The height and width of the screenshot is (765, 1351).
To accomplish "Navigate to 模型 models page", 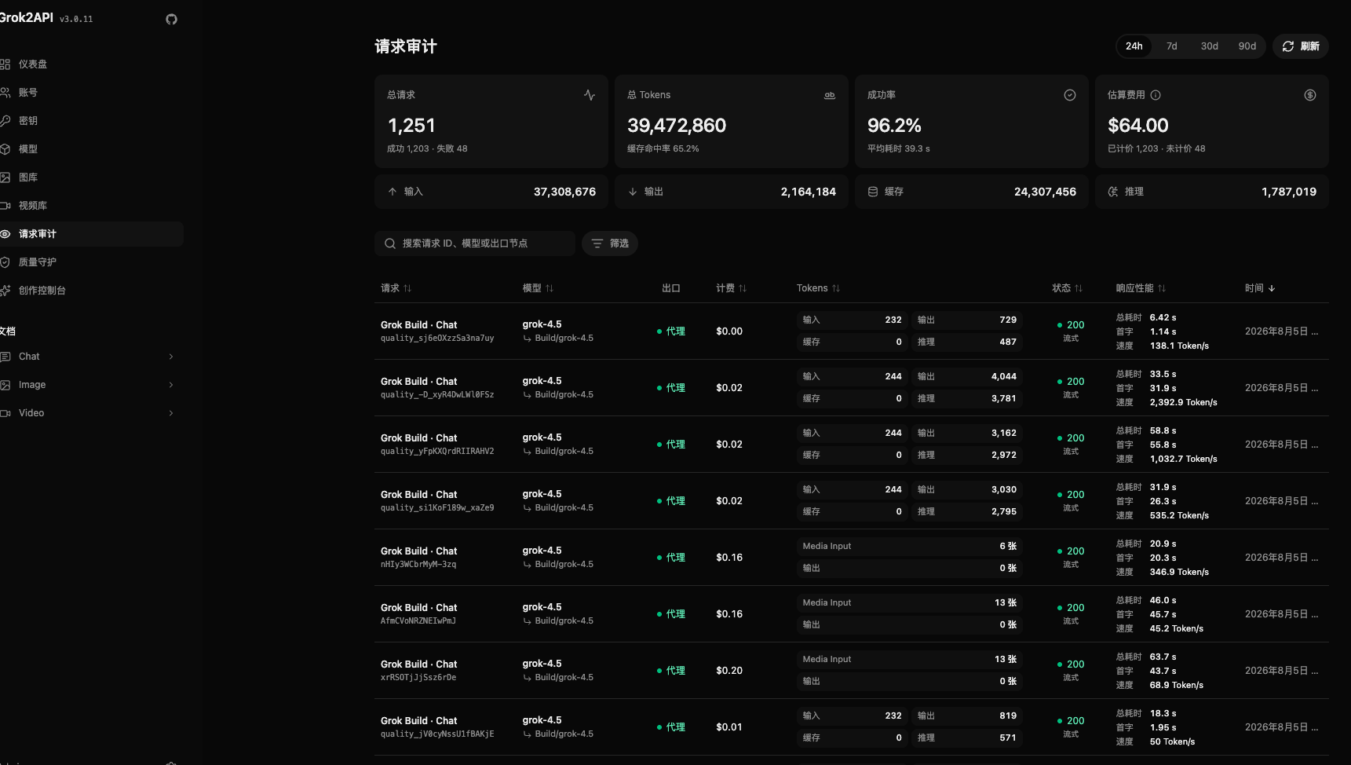I will pyautogui.click(x=91, y=149).
